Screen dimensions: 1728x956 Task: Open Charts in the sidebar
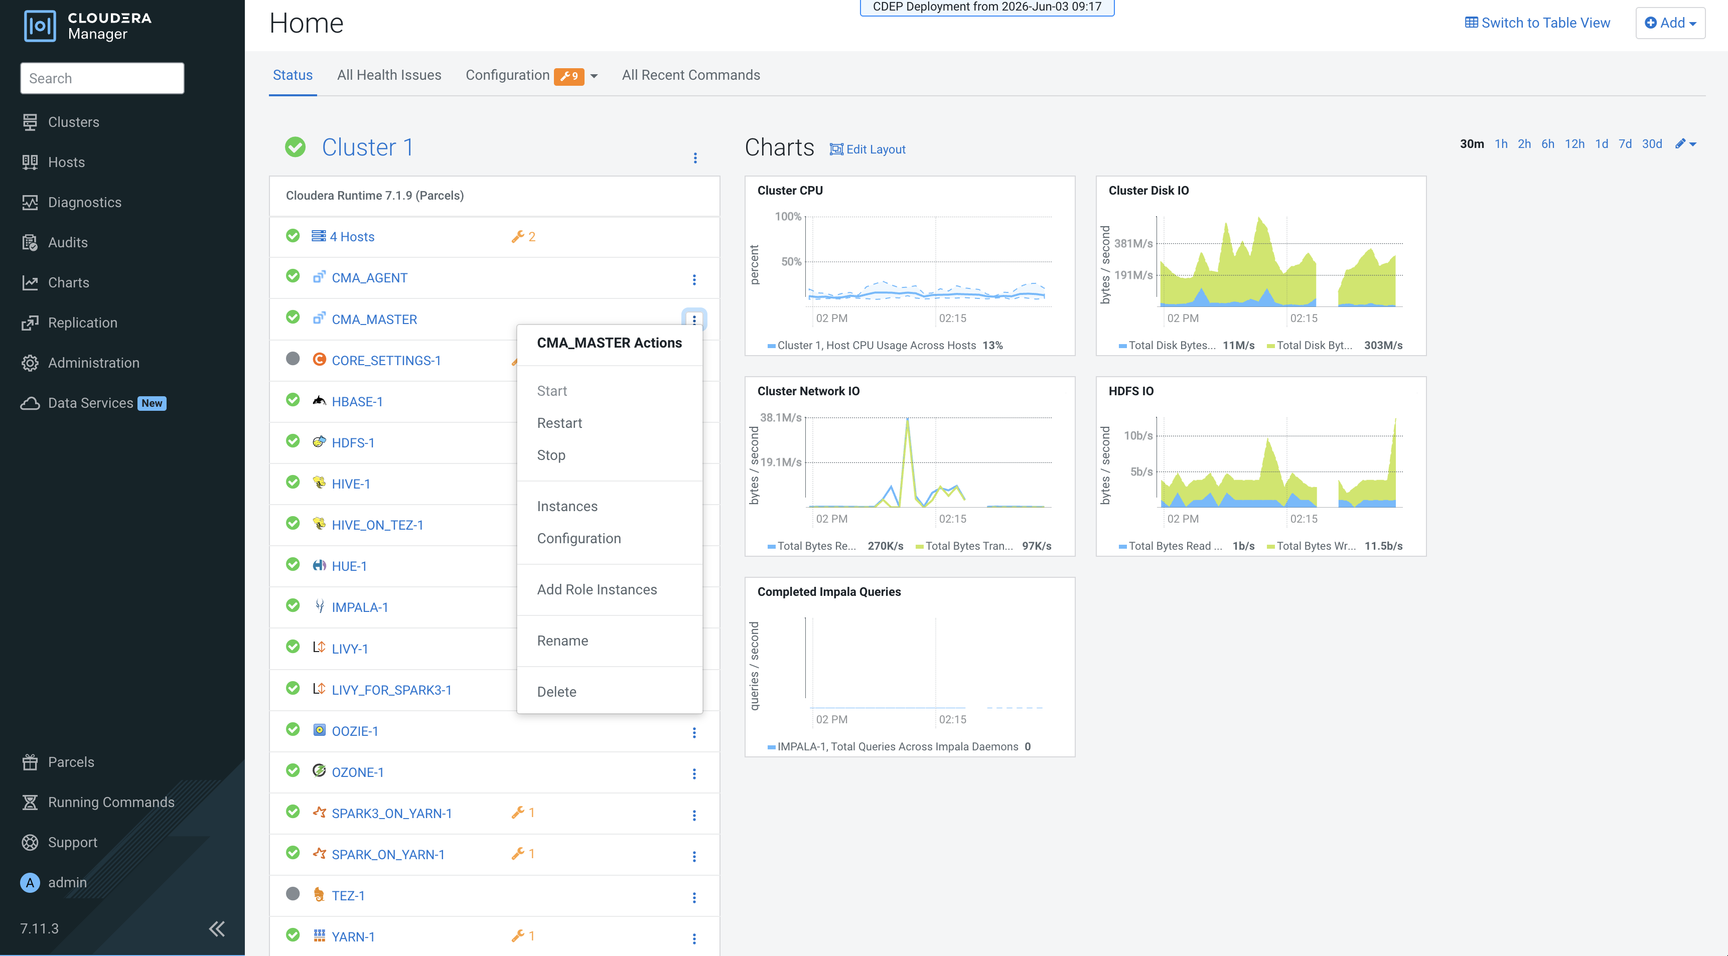(x=68, y=283)
